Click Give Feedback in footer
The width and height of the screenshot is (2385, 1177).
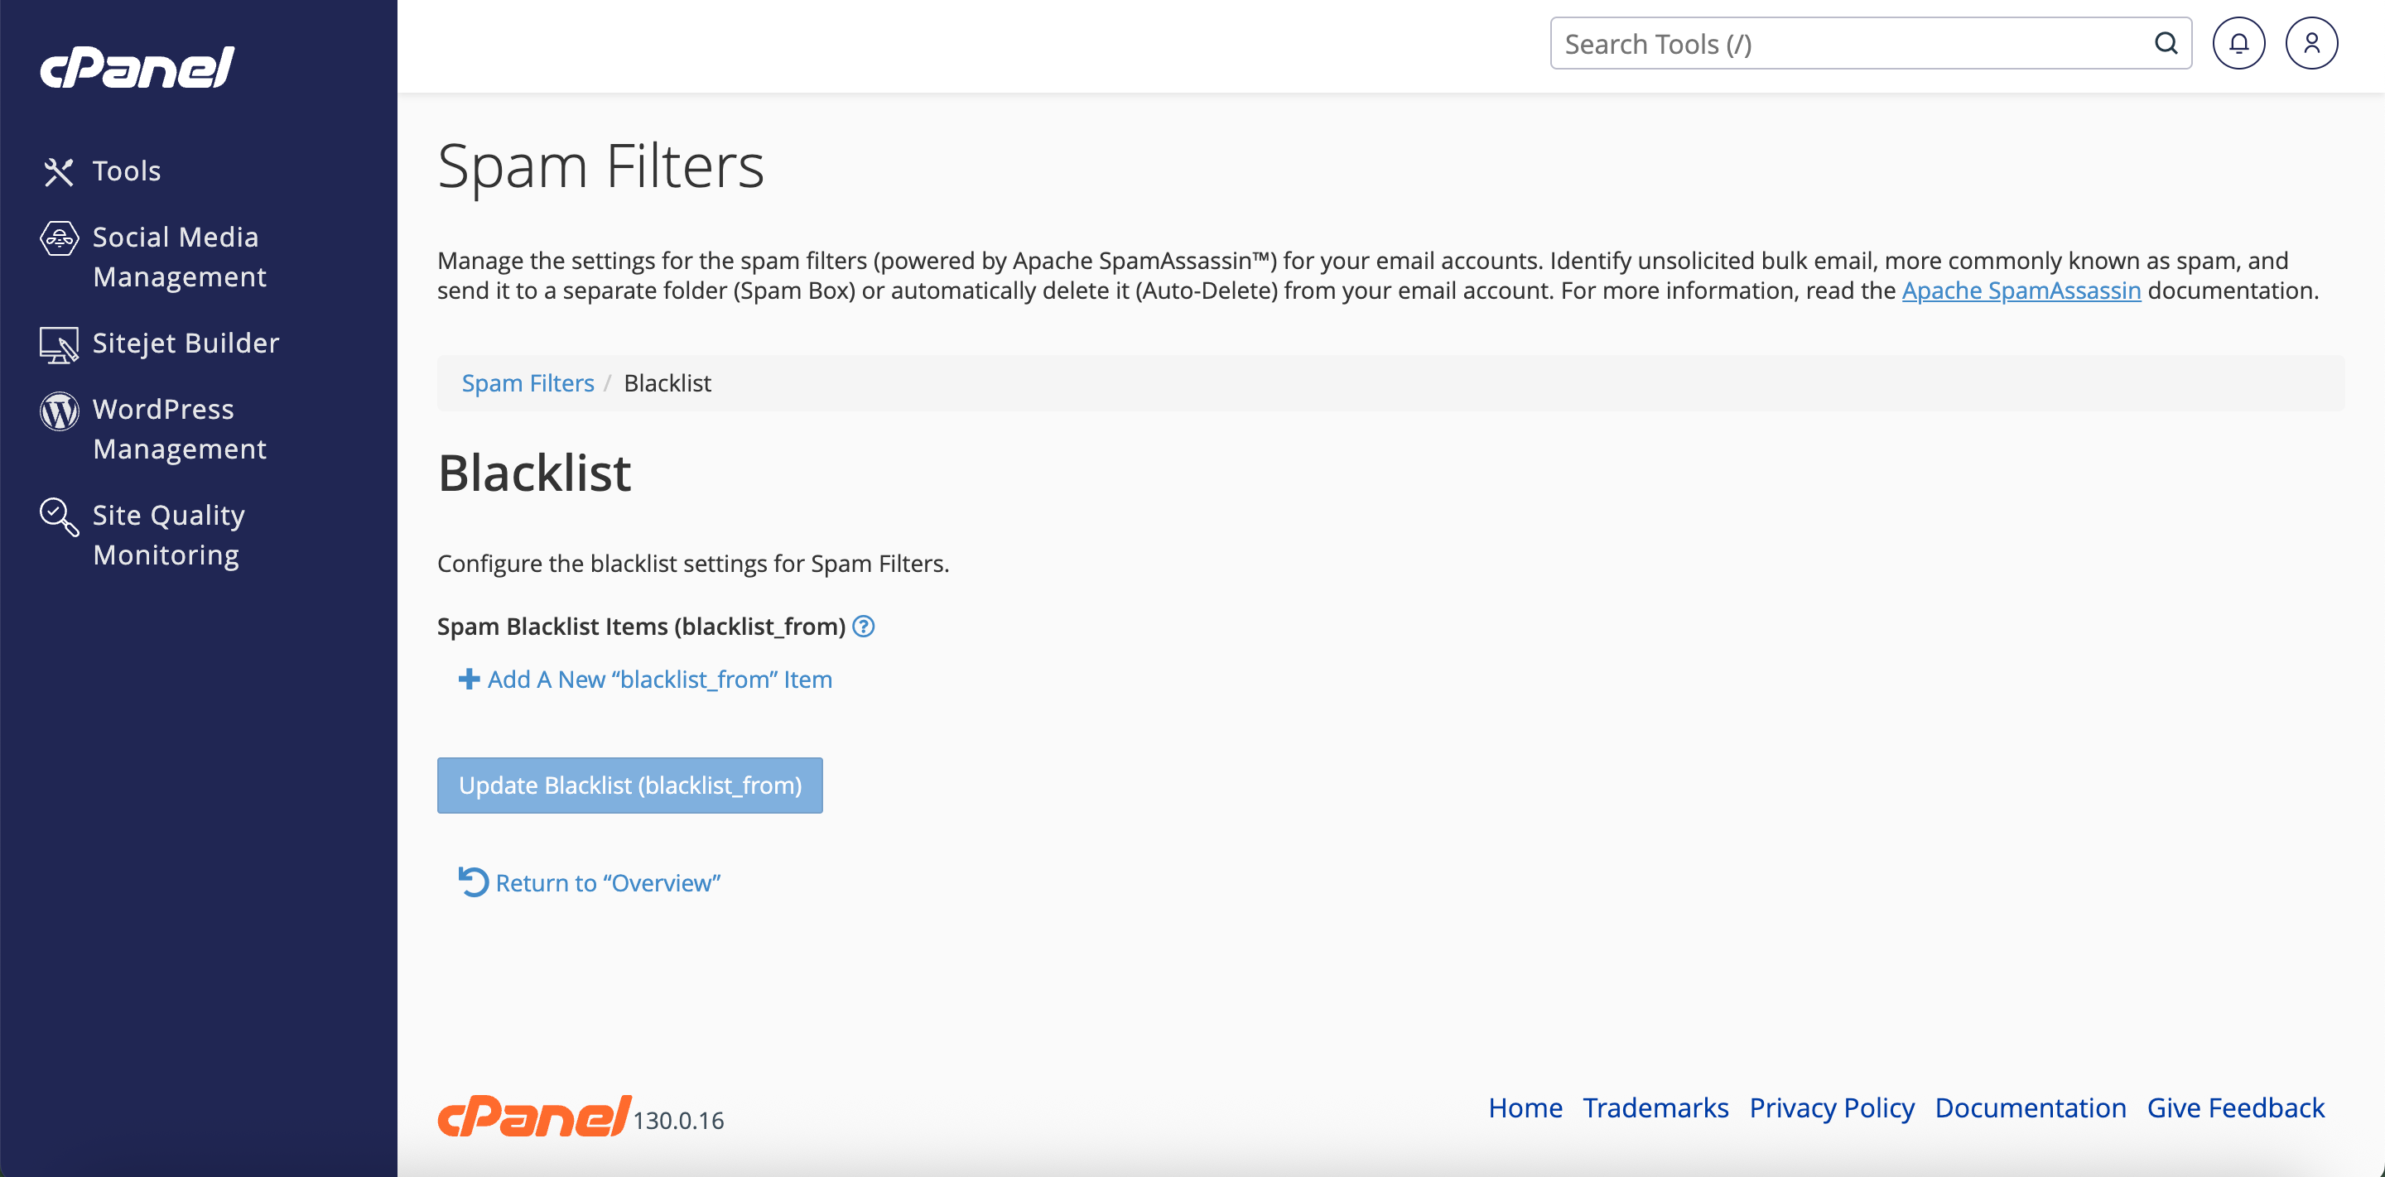click(x=2235, y=1107)
